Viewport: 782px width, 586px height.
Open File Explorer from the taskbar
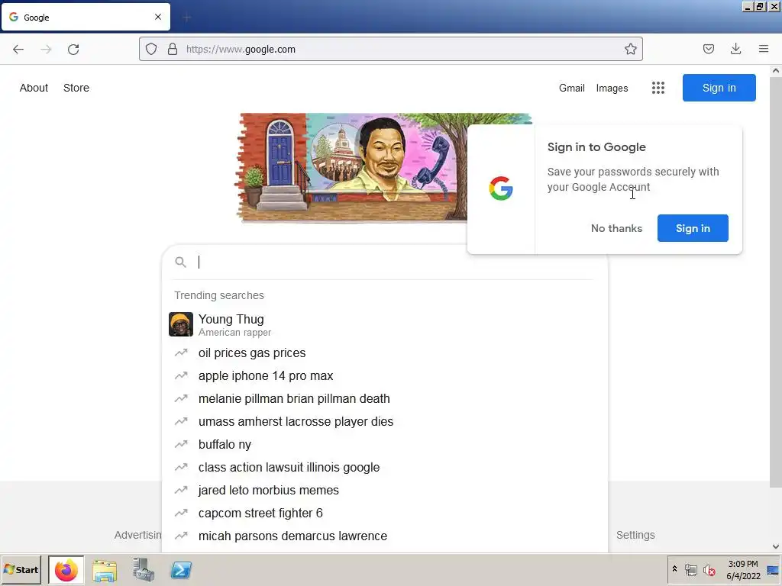104,570
